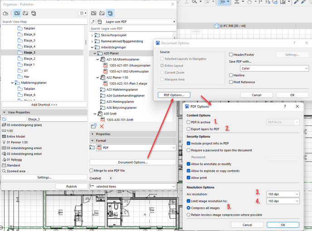Select Retain lossless image compression radio button

[x=189, y=215]
